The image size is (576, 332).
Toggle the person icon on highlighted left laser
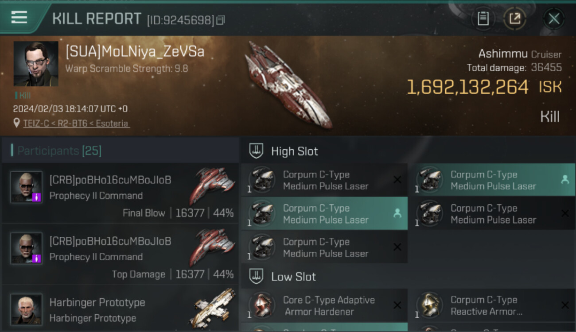pos(397,213)
